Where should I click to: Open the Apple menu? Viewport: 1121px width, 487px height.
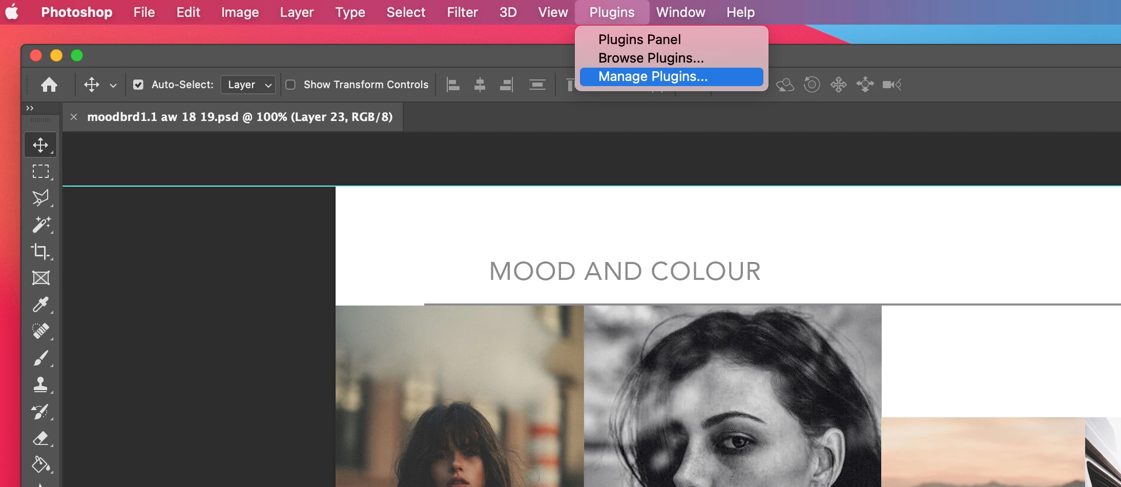click(x=12, y=12)
